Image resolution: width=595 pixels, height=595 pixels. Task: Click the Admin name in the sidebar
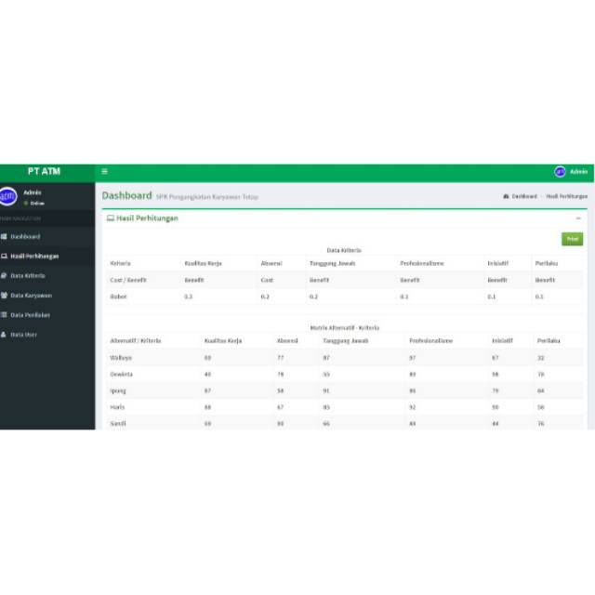coord(33,192)
